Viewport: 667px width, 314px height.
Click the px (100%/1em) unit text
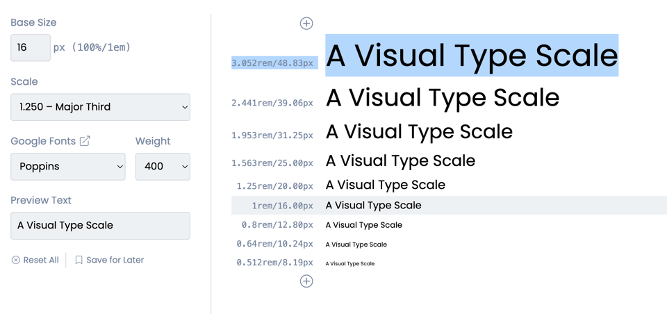pos(92,47)
